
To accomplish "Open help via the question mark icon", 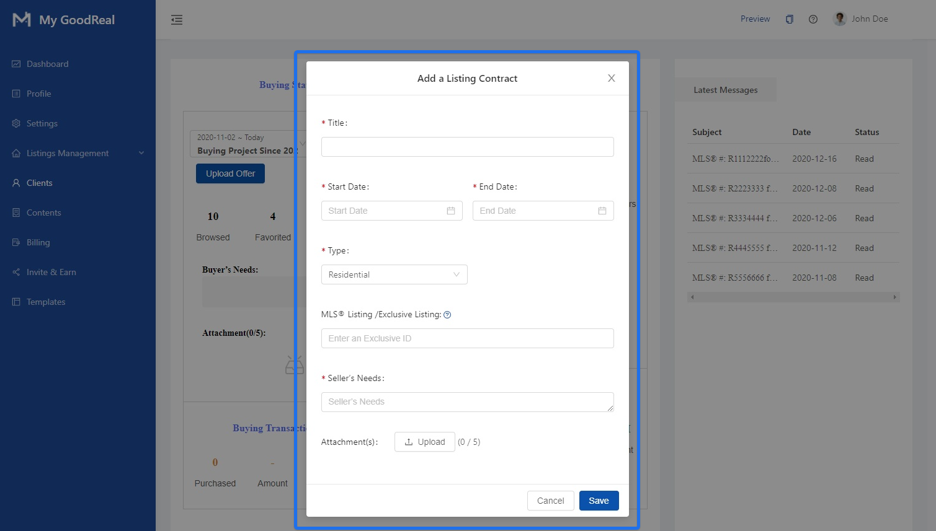I will [x=813, y=19].
